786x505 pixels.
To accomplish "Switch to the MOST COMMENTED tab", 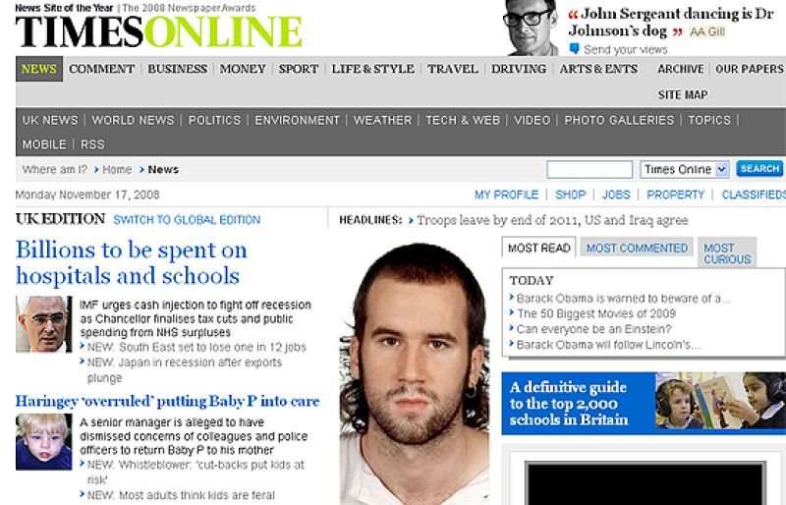I will [637, 248].
